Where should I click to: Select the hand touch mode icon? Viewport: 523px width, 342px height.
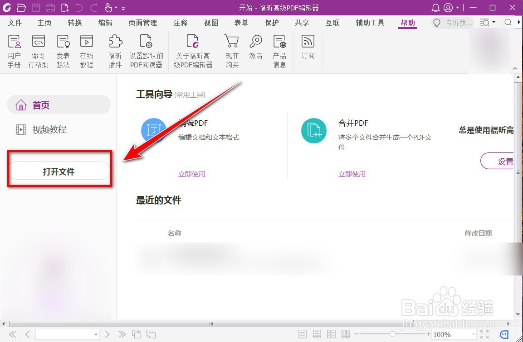point(108,7)
